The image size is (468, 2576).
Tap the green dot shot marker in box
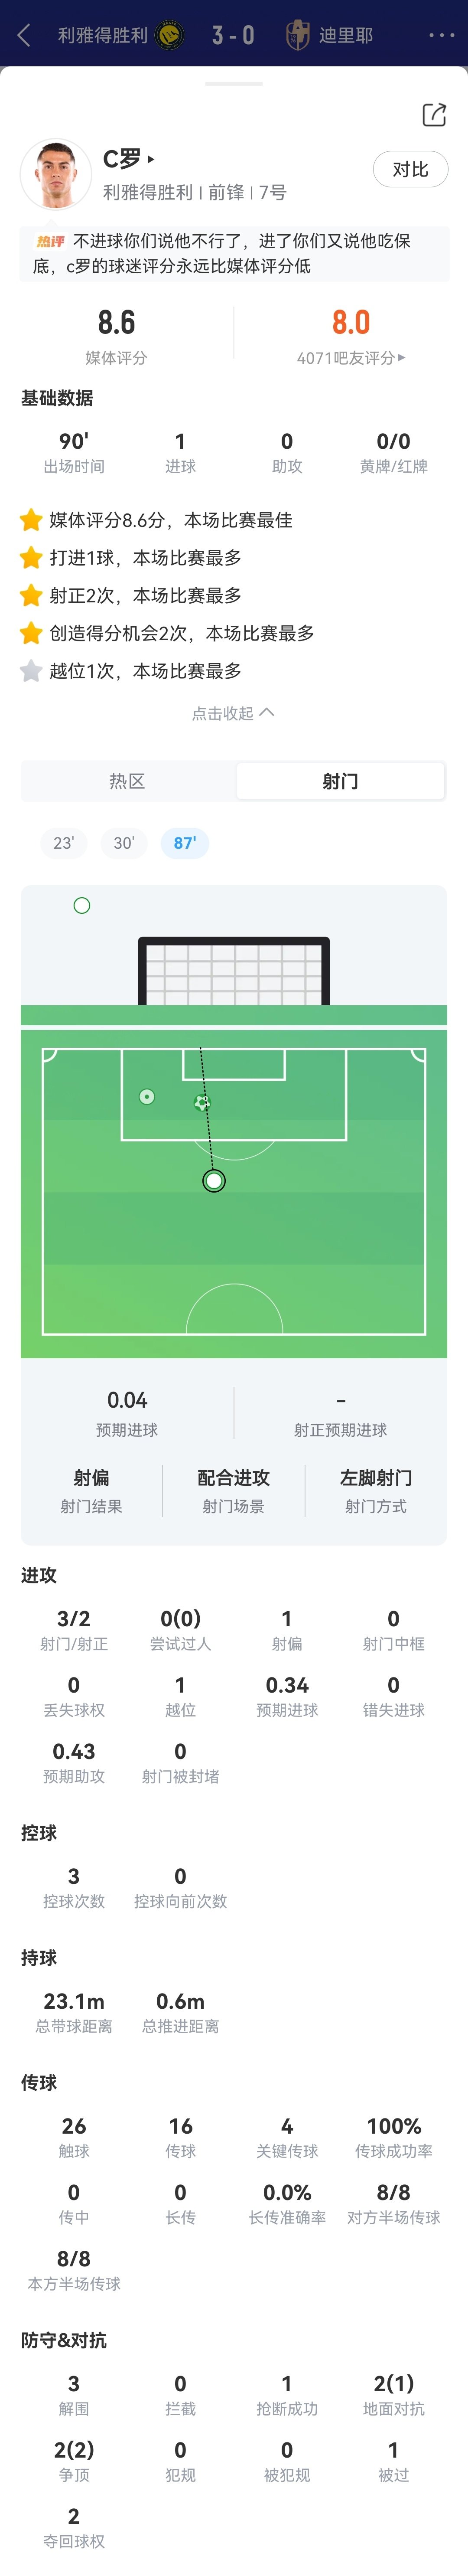tap(147, 1097)
